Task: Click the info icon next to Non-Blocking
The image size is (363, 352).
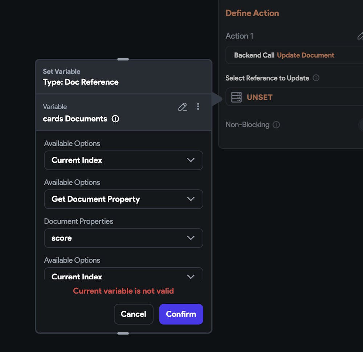Action: point(276,125)
